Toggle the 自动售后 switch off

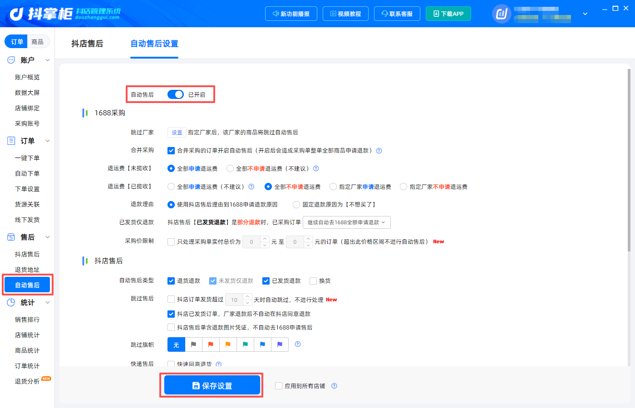176,94
